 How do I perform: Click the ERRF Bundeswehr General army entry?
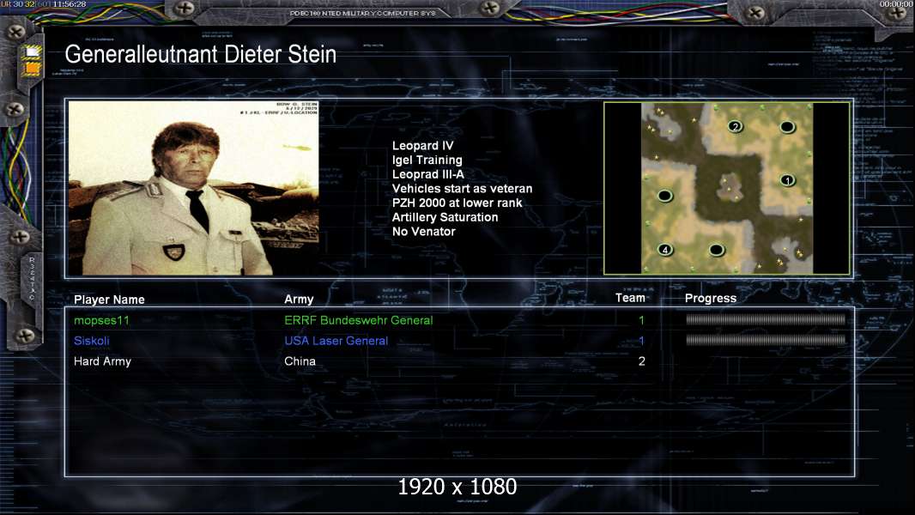pyautogui.click(x=358, y=320)
